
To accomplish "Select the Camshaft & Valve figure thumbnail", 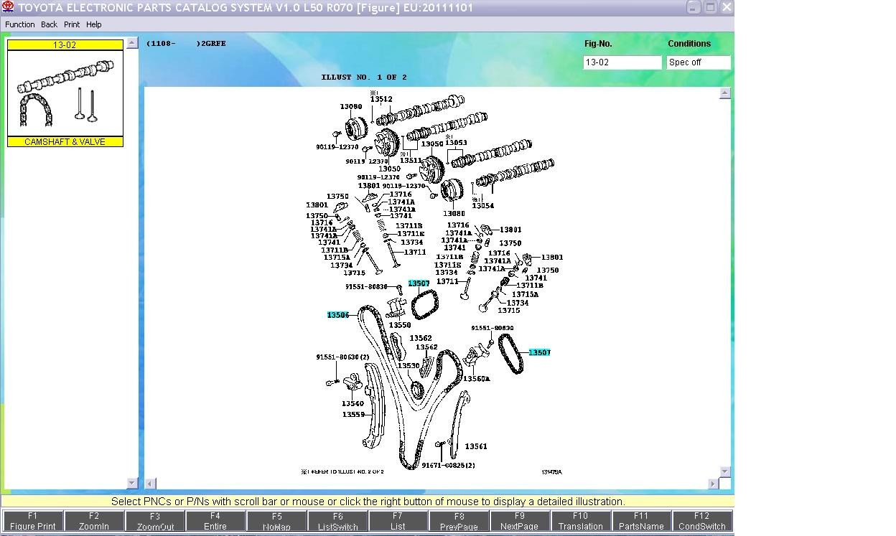I will coord(65,93).
